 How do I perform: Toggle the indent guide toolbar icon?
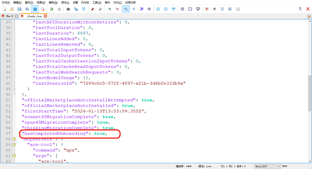(x=142, y=9)
